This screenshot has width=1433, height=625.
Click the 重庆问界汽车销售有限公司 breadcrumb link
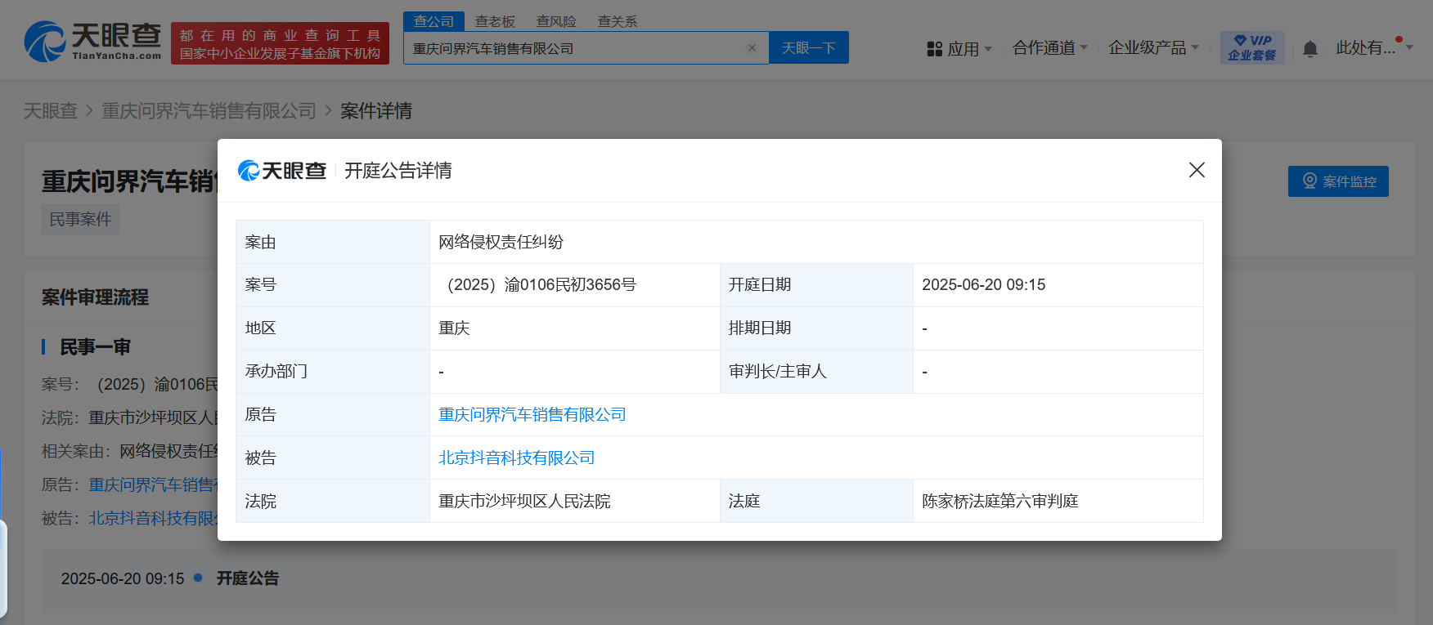coord(209,111)
